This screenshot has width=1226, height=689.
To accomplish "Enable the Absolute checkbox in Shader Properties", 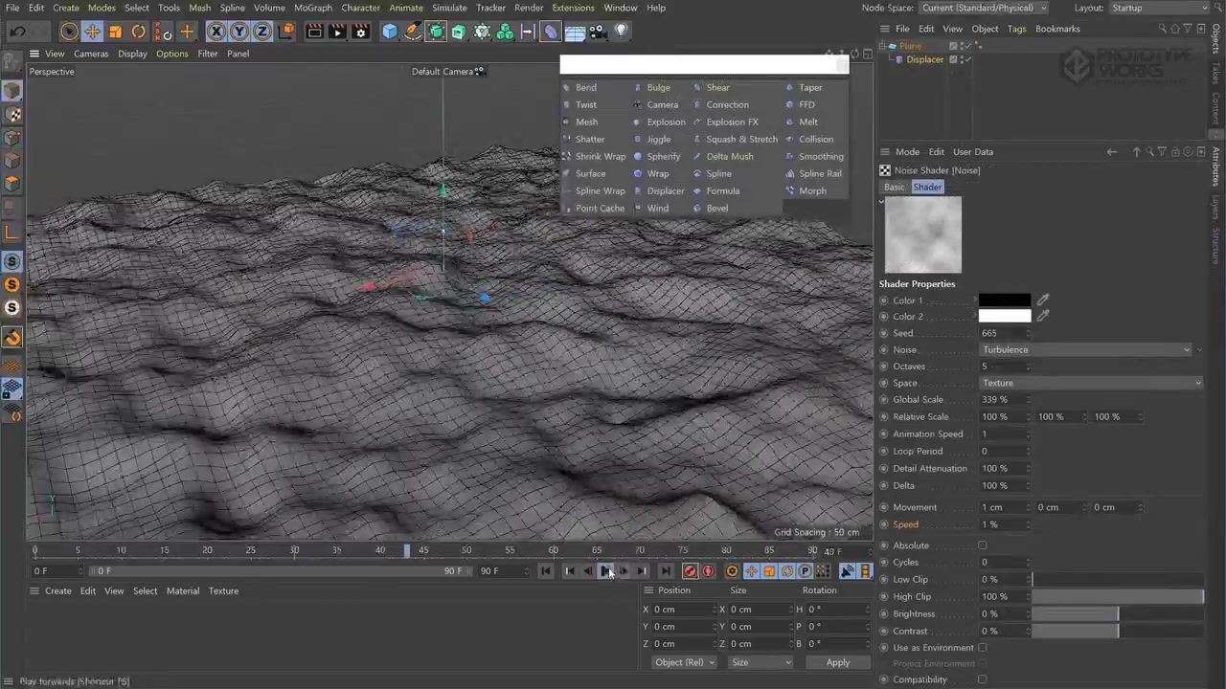I will point(983,545).
